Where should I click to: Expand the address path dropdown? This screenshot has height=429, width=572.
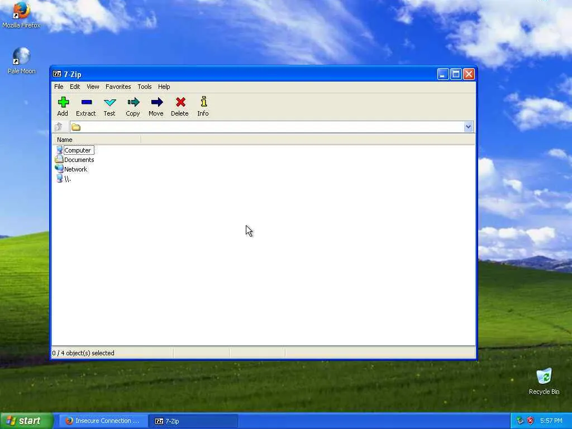pos(469,127)
